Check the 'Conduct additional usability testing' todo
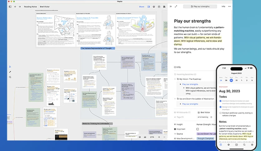The image size is (261, 151). tap(220, 113)
